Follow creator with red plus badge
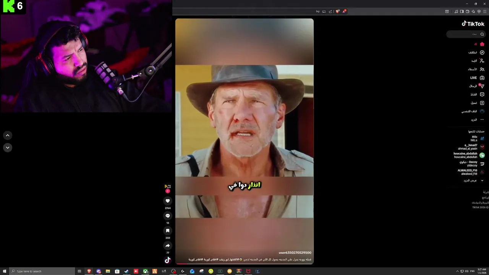 pyautogui.click(x=167, y=191)
